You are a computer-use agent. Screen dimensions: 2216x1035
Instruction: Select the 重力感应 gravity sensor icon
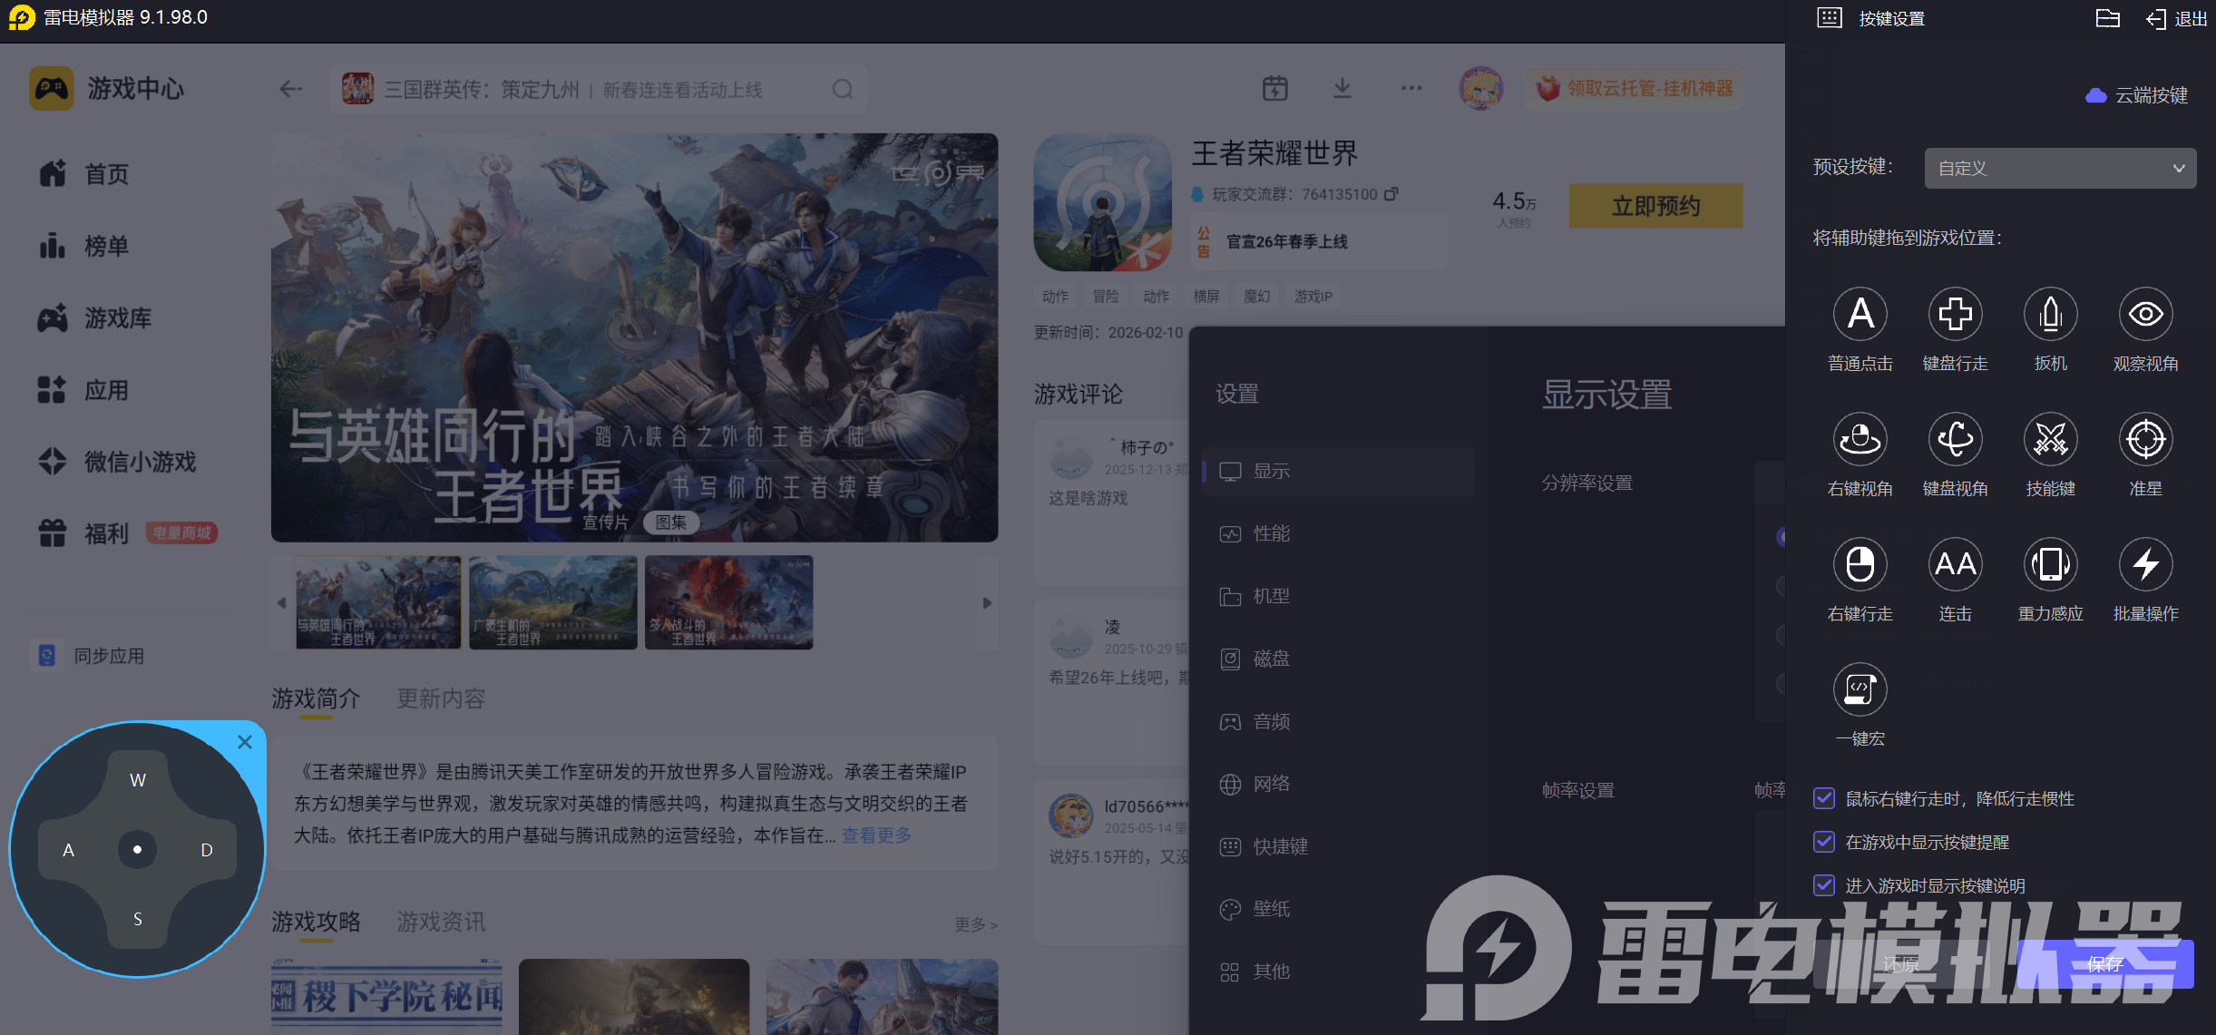2050,565
